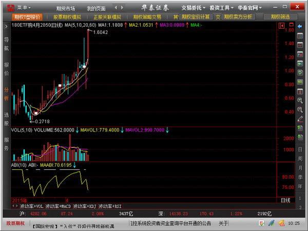This screenshot has height=231, width=308.
Task: Open the 菜单 dropdown menu
Action: coord(24,8)
